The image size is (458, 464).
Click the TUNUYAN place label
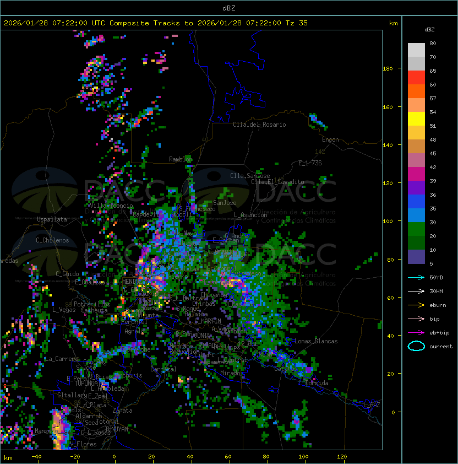(x=117, y=429)
